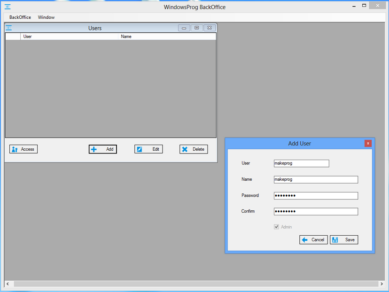Click the WindowsProg app icon in title bar

coord(7,6)
